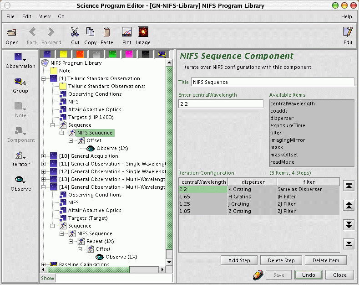Click the tree's horizontal scrollbar thumb
Viewport: 359px width, 285px height.
[88, 269]
